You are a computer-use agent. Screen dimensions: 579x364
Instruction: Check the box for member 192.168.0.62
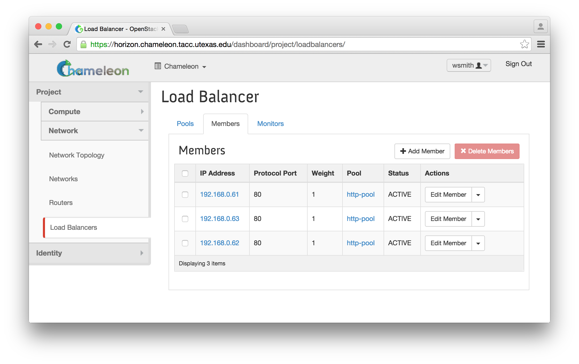tap(185, 243)
